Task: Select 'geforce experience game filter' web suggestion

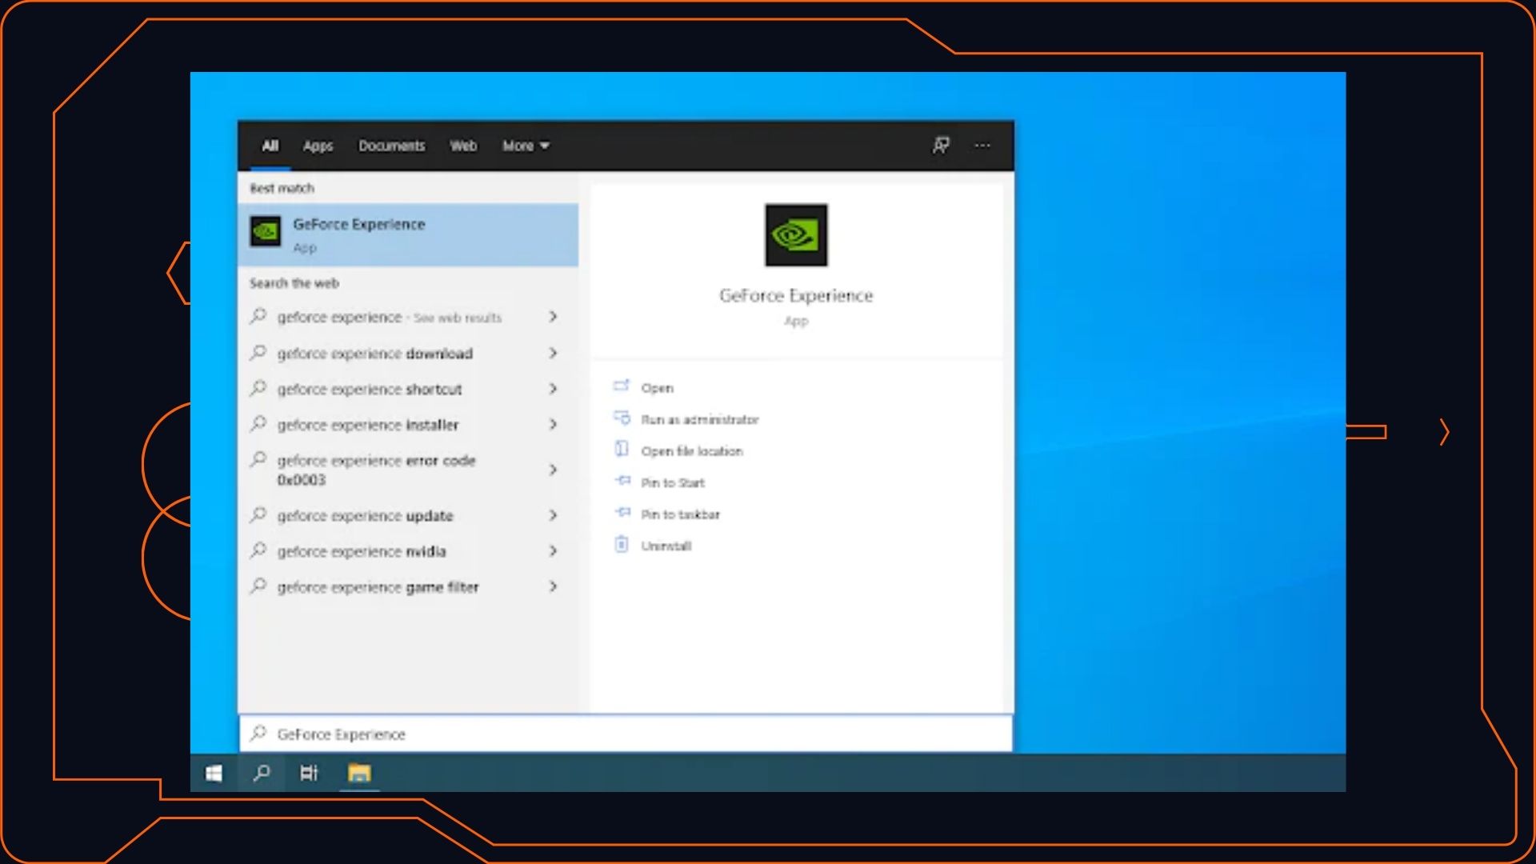Action: tap(408, 586)
